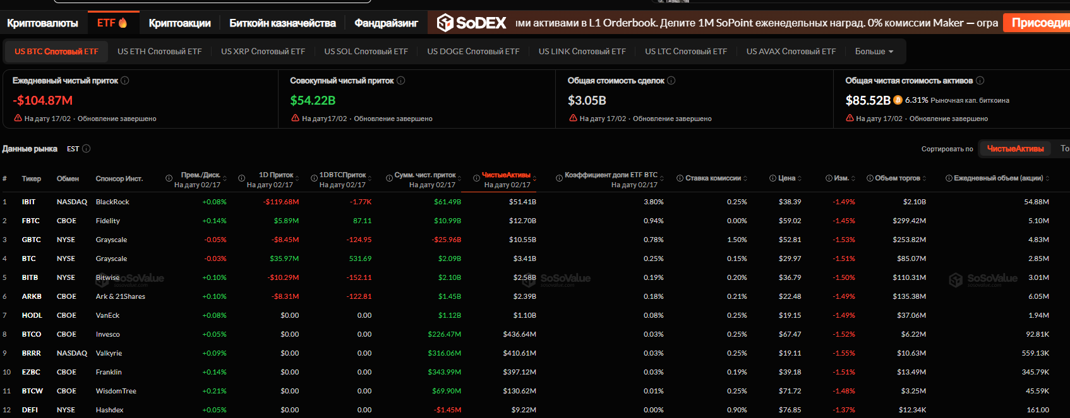Click info icon next to EST label
This screenshot has width=1070, height=418.
87,149
